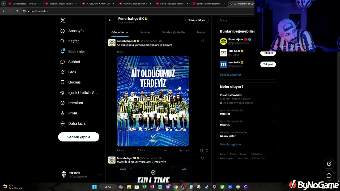Share the 'Ait olduğumuz yerde' post
The width and height of the screenshot is (340, 191).
(207, 150)
